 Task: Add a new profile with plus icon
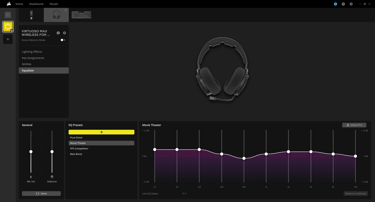click(8, 39)
